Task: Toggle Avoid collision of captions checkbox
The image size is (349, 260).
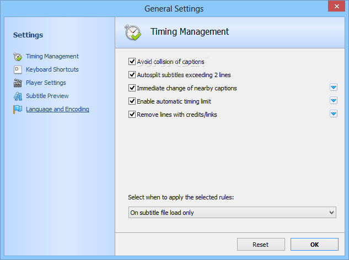Action: click(132, 61)
